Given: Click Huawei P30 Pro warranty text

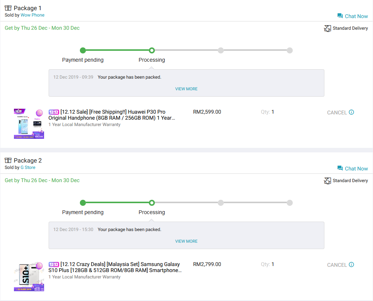Looking at the screenshot, I should [x=84, y=125].
